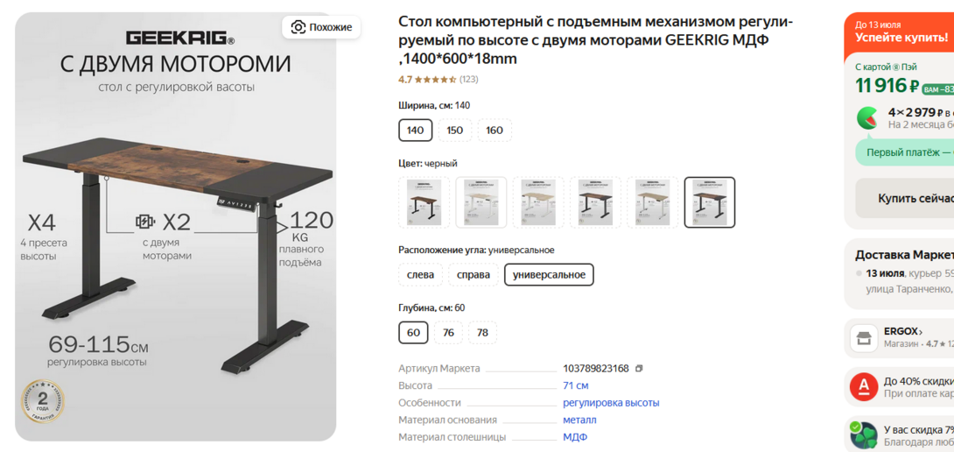Copy the article number 103789823168 icon
Screen dimensions: 954x452
click(639, 369)
